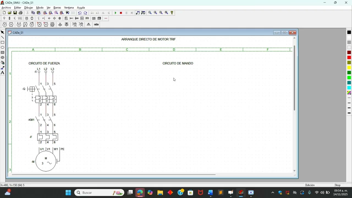Pick the black color swatch
The width and height of the screenshot is (352, 198).
pyautogui.click(x=349, y=32)
